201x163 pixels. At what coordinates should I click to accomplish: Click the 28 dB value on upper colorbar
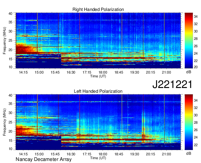(196, 39)
